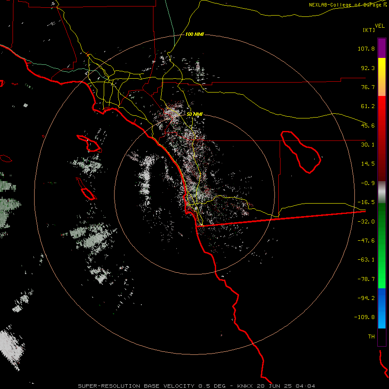Screen dimensions: 389x389
Task: Click the 50 NMI range ring label
Action: [x=194, y=115]
